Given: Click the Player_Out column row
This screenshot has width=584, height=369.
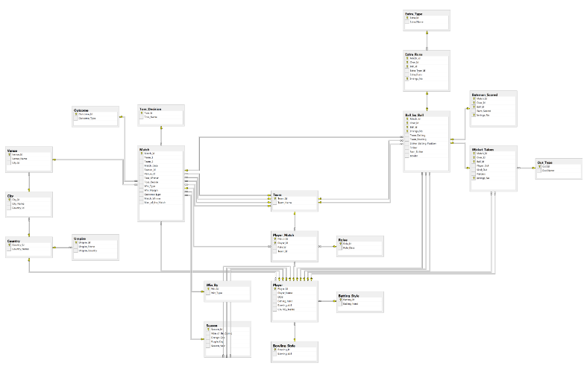Looking at the screenshot, I should 493,165.
